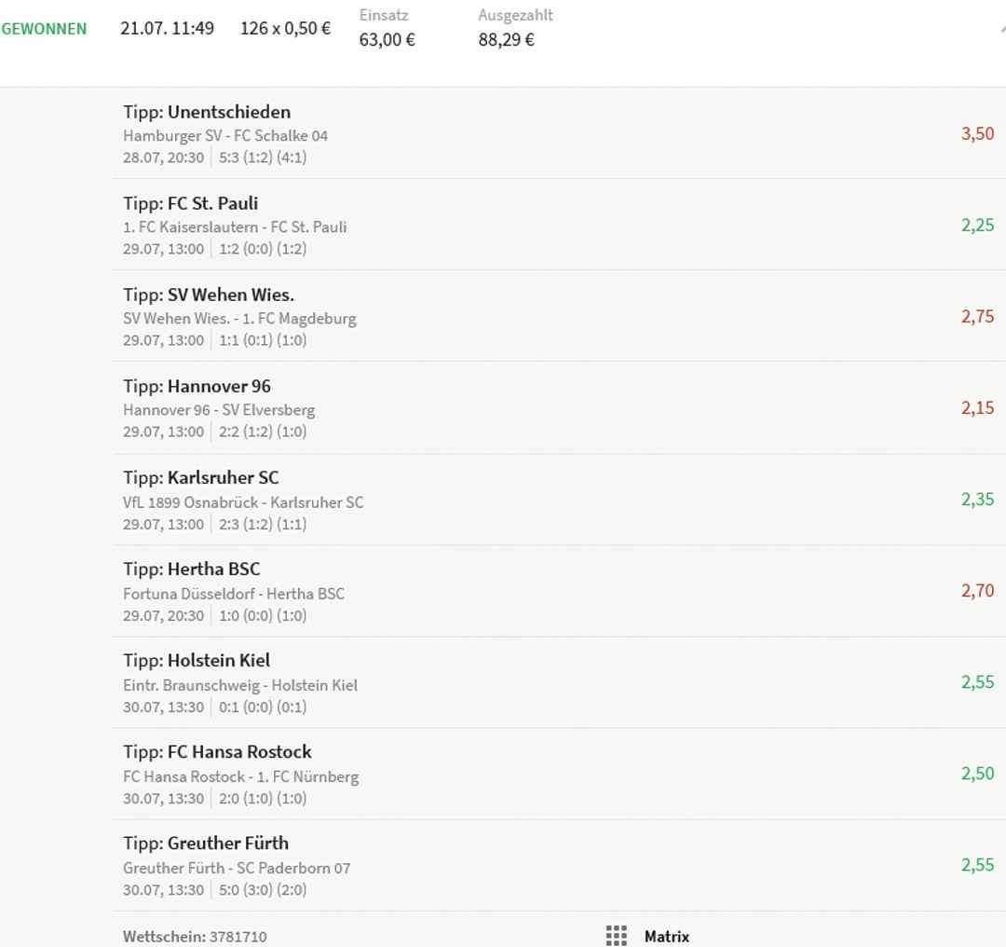The image size is (1006, 947).
Task: Open Fortuna Düsseldorf - Hertha BSC match
Action: 234,593
